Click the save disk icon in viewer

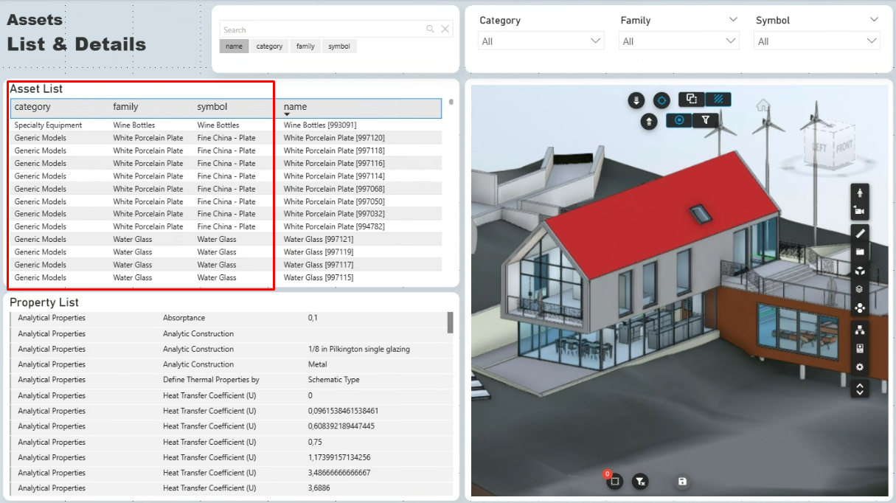(682, 482)
